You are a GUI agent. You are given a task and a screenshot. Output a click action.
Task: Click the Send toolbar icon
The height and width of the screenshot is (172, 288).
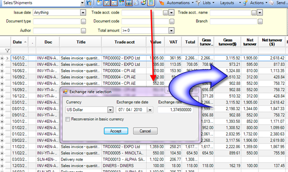(271, 3)
